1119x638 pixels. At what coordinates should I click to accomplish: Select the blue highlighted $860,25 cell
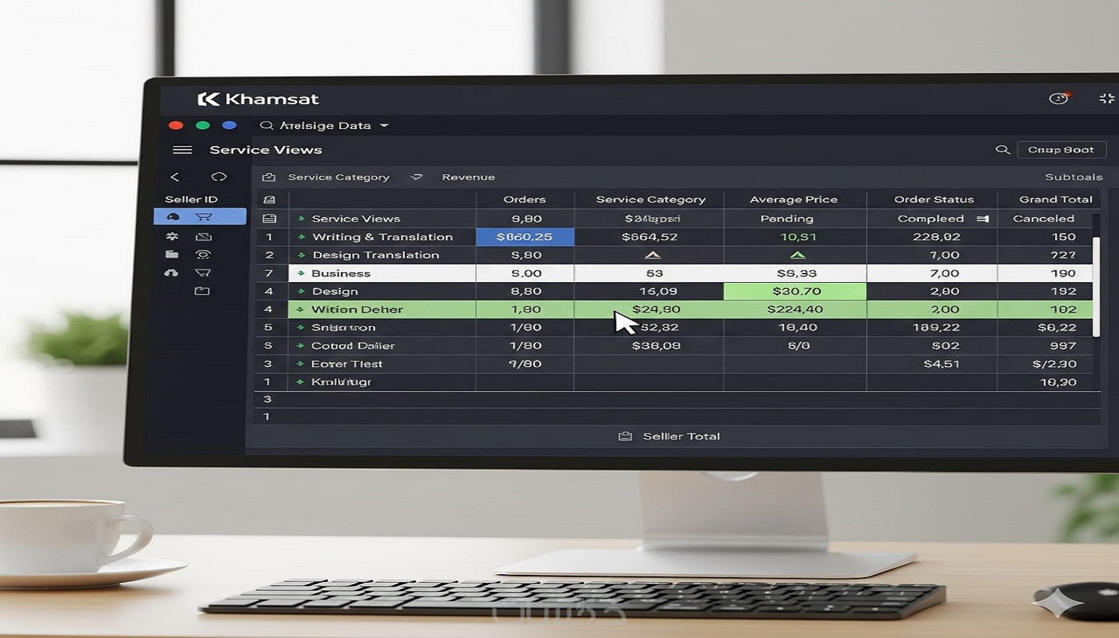coord(525,237)
